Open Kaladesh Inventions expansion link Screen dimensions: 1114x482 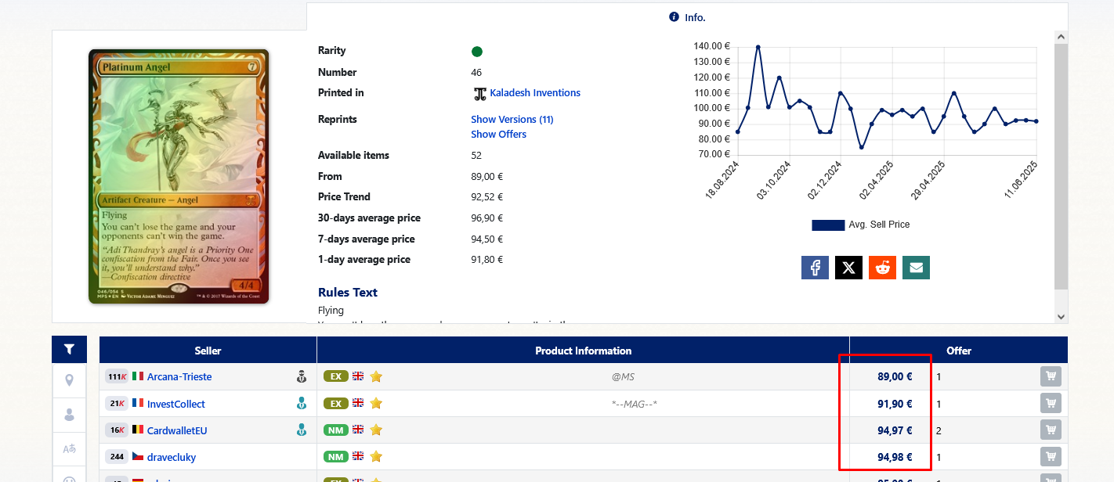[534, 93]
